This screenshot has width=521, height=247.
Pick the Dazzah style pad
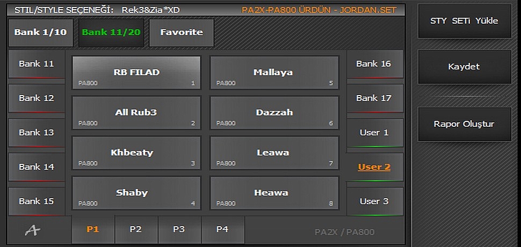point(274,113)
